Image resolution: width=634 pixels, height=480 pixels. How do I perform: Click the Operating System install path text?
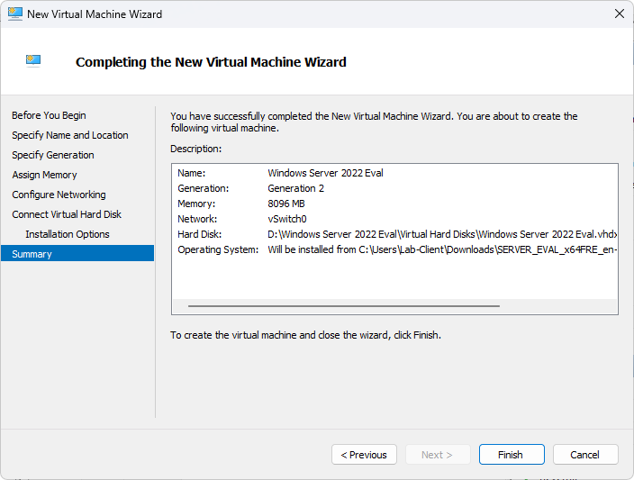442,250
